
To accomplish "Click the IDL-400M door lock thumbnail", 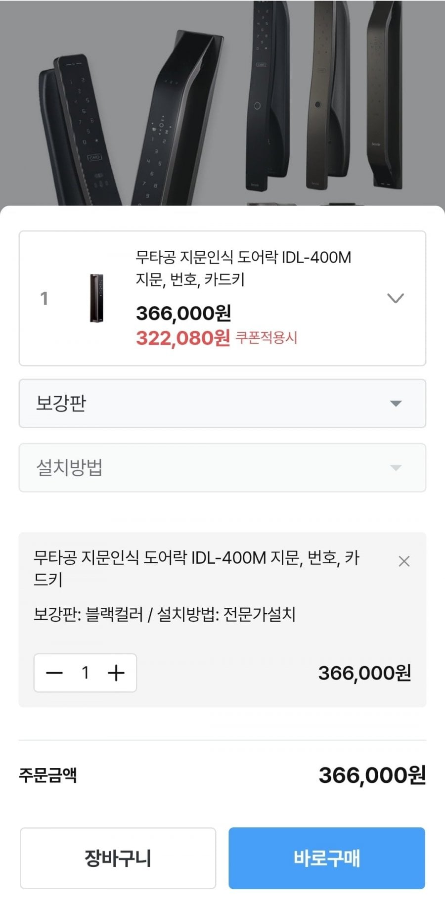I will 96,298.
